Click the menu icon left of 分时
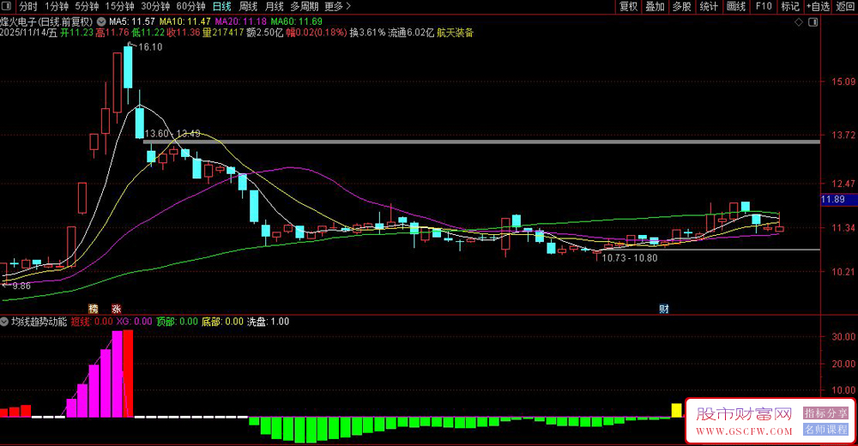Screen dimensions: 858x446 8,6
